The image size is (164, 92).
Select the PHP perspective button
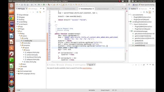coord(135,5)
